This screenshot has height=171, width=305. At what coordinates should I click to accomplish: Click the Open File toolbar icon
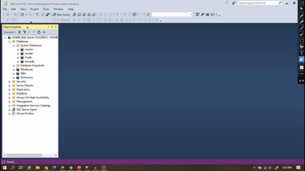(38, 15)
